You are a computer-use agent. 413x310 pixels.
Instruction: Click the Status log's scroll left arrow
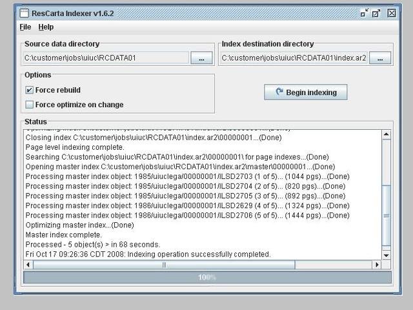click(28, 264)
